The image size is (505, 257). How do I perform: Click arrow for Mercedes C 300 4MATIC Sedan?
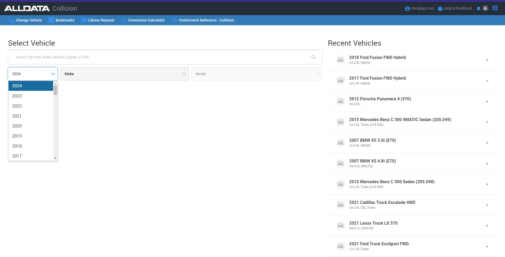point(487,122)
